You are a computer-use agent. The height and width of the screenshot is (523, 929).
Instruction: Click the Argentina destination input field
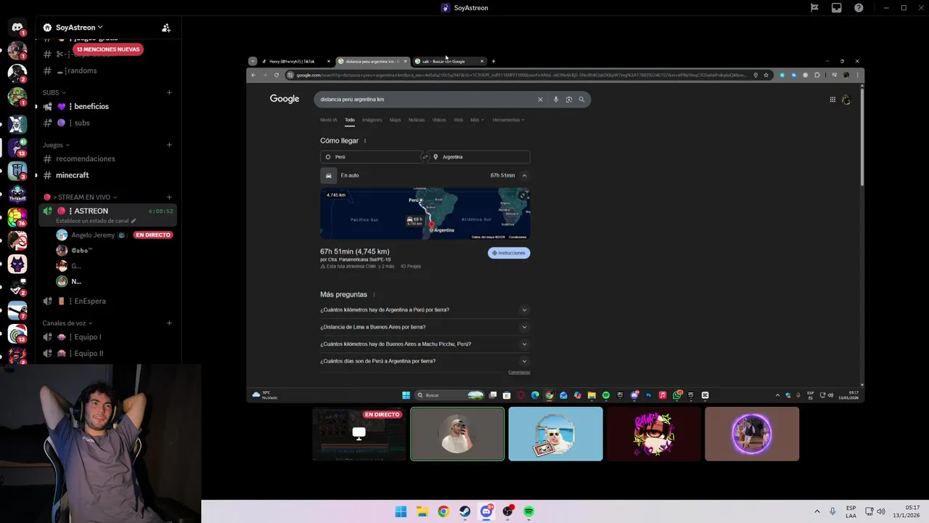479,157
